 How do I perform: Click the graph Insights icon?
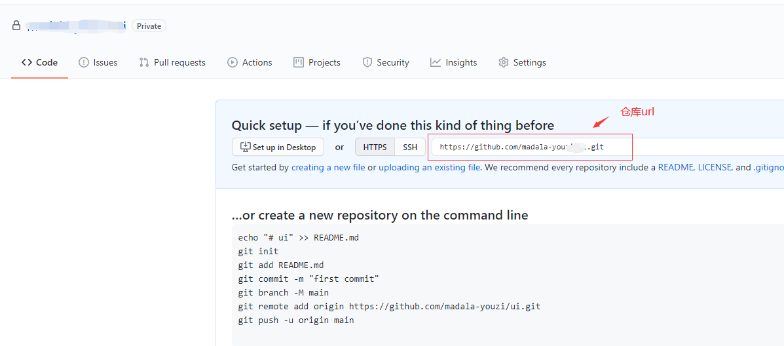436,62
